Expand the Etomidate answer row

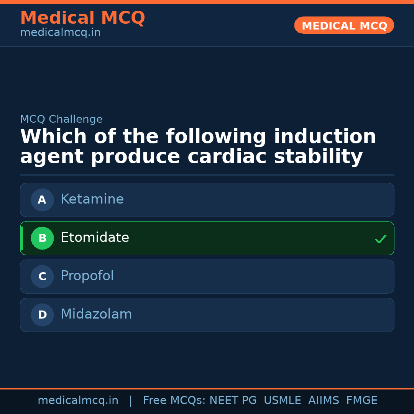click(x=207, y=238)
